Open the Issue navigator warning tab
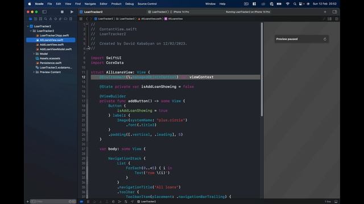This screenshot has height=204, width=364. 51,19
